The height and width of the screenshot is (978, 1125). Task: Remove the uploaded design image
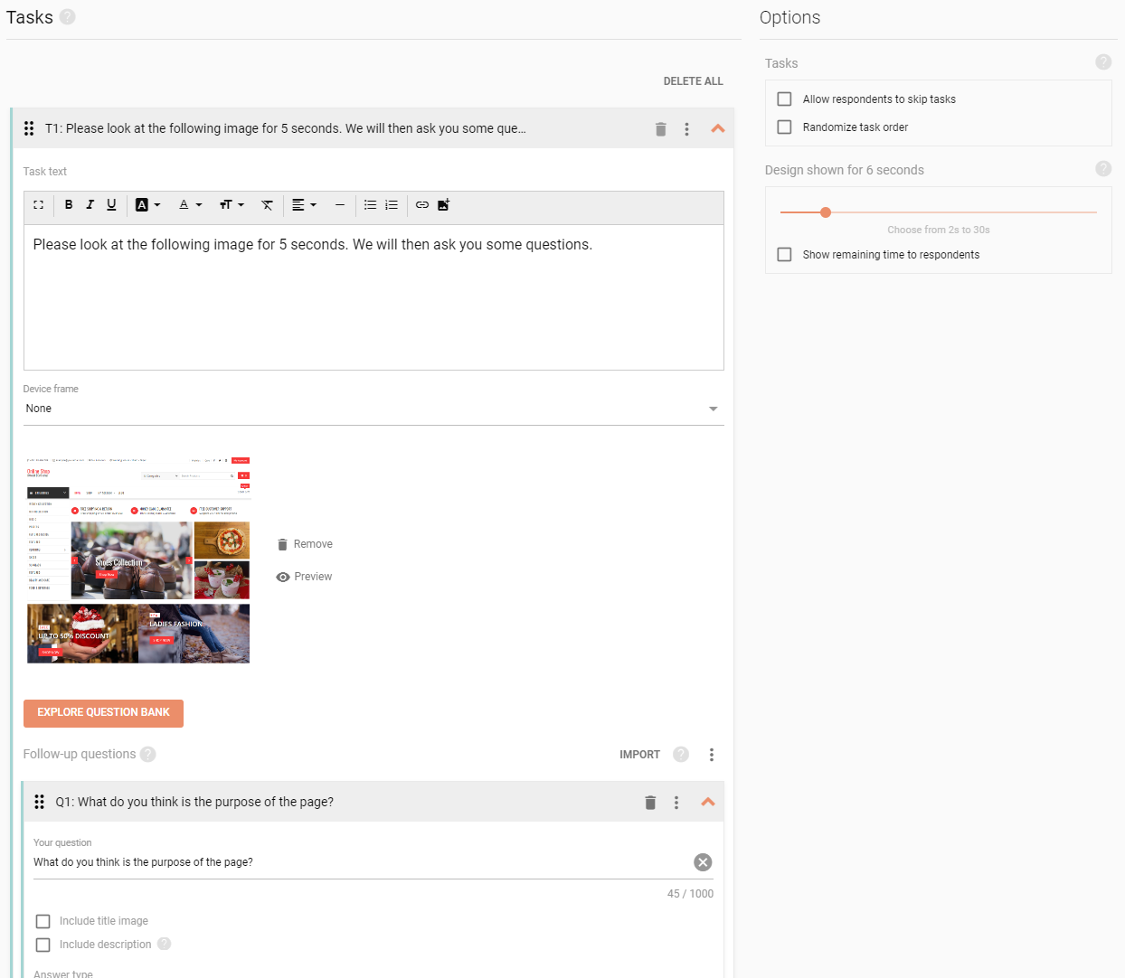click(x=305, y=544)
